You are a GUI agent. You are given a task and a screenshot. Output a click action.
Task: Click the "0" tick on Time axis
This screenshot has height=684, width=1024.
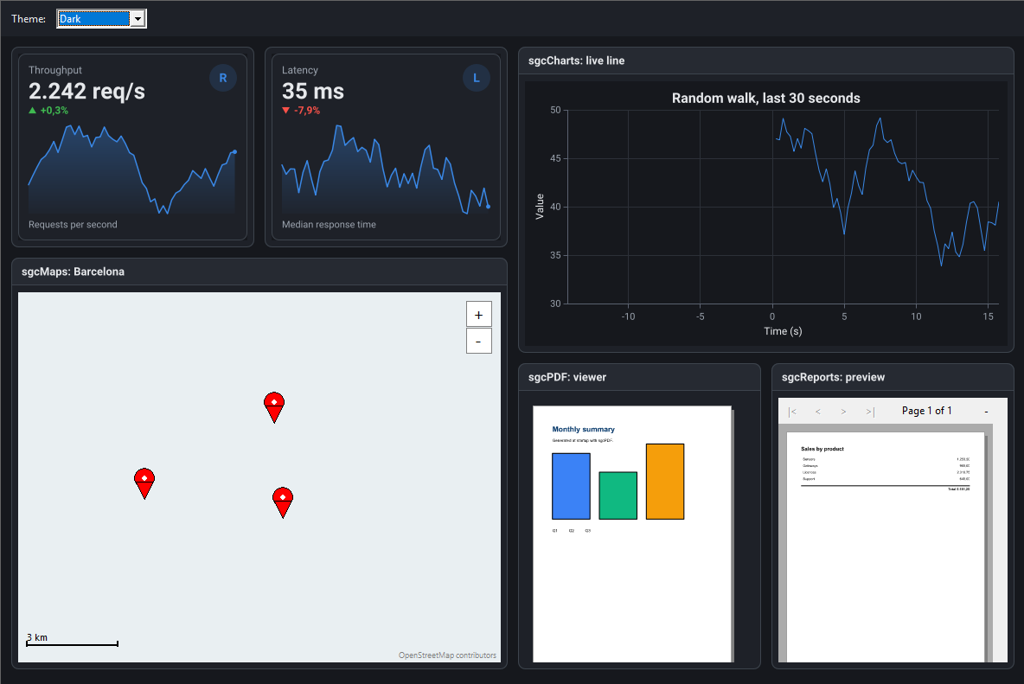tap(772, 316)
